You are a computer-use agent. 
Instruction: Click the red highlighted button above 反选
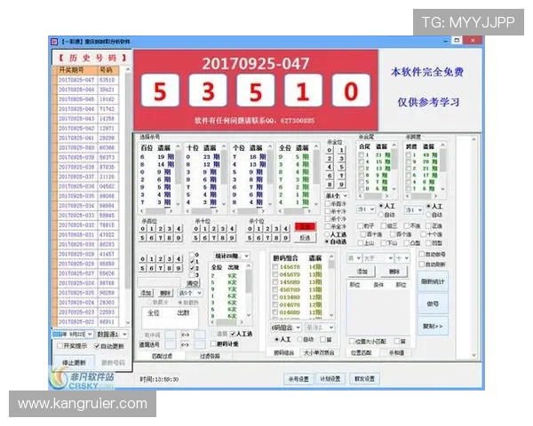click(x=305, y=226)
